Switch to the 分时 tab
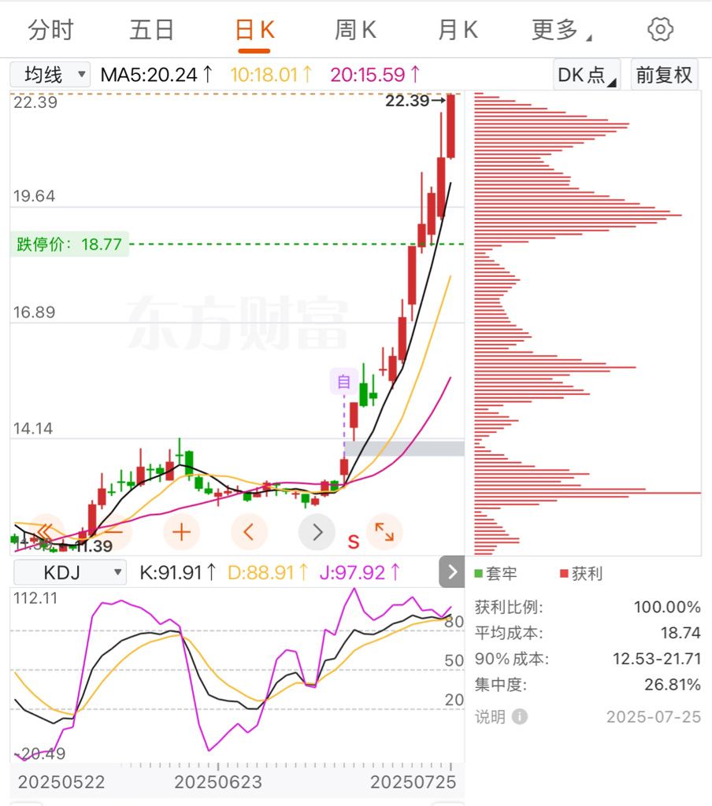The width and height of the screenshot is (712, 806). click(x=50, y=30)
